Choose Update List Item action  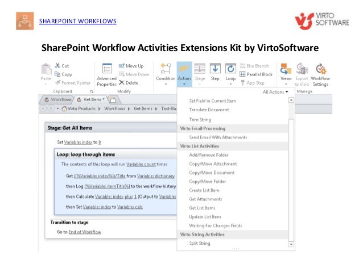pos(205,217)
